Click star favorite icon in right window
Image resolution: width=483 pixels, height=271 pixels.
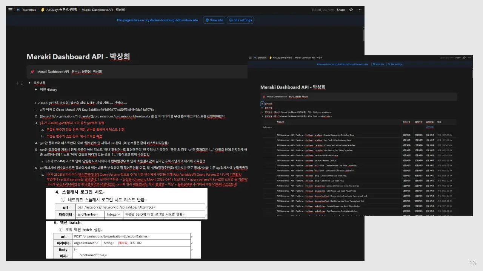(x=464, y=58)
